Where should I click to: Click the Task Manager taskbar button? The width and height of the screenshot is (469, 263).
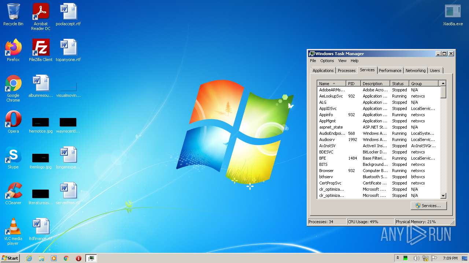(91, 258)
